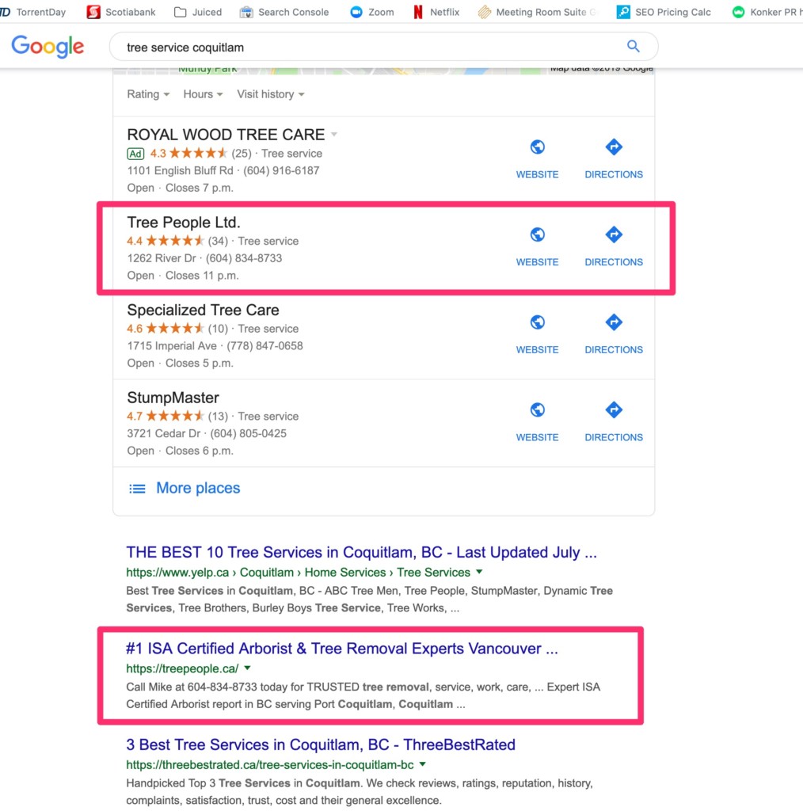Click the More places list icon
803x811 pixels.
pyautogui.click(x=137, y=488)
